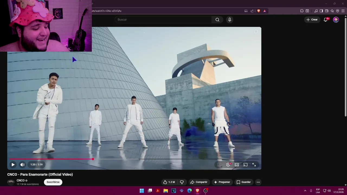Screen dimensions: 347x195
Task: Click elapsed time 1:20 / 3:59
Action: (x=36, y=164)
